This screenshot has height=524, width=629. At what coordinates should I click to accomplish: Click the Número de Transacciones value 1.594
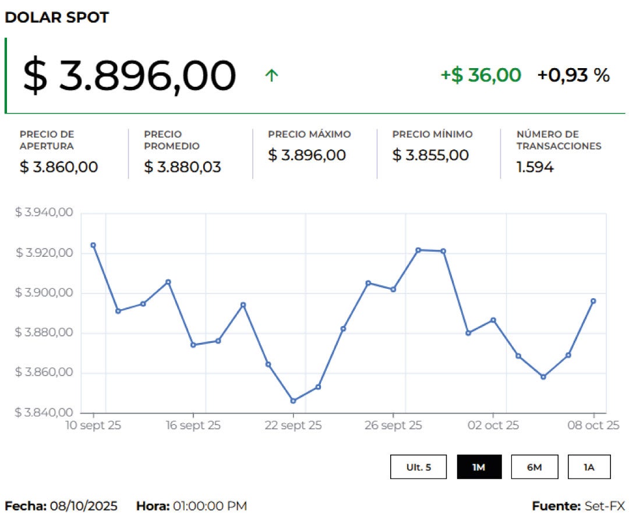535,167
